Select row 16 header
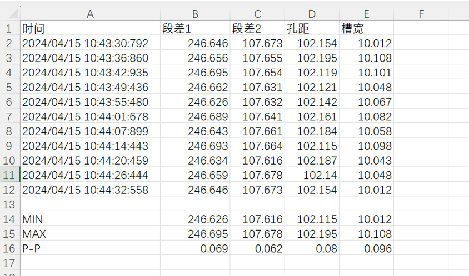469x276 pixels. (x=9, y=248)
